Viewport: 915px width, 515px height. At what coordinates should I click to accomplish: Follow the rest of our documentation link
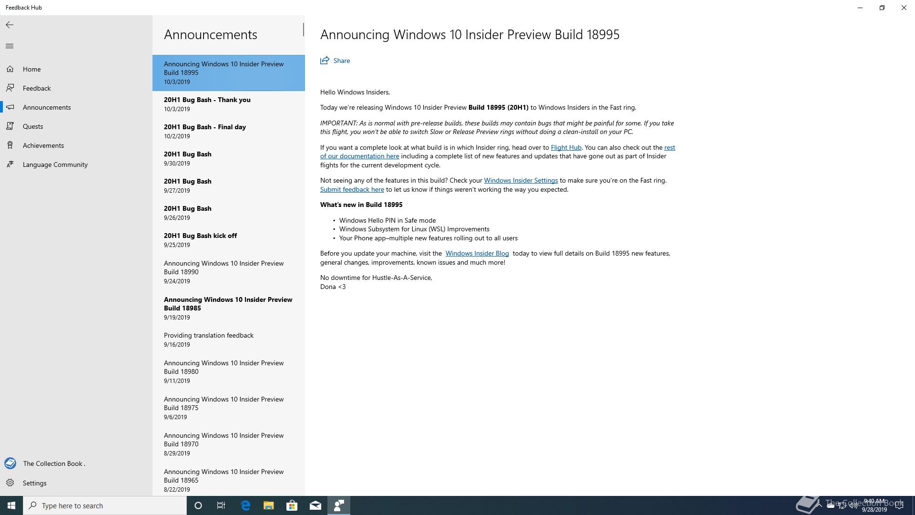360,156
